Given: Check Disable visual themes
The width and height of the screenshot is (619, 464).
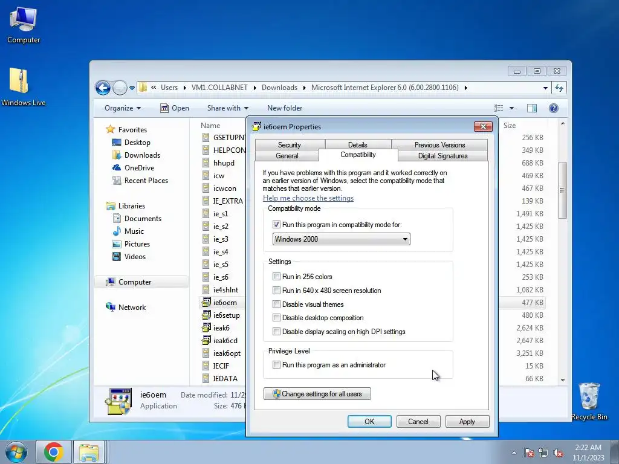Looking at the screenshot, I should (276, 304).
